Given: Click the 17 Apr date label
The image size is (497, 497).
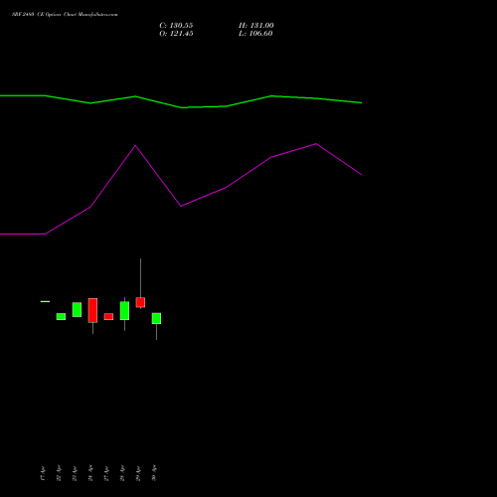Looking at the screenshot, I should point(42,473).
